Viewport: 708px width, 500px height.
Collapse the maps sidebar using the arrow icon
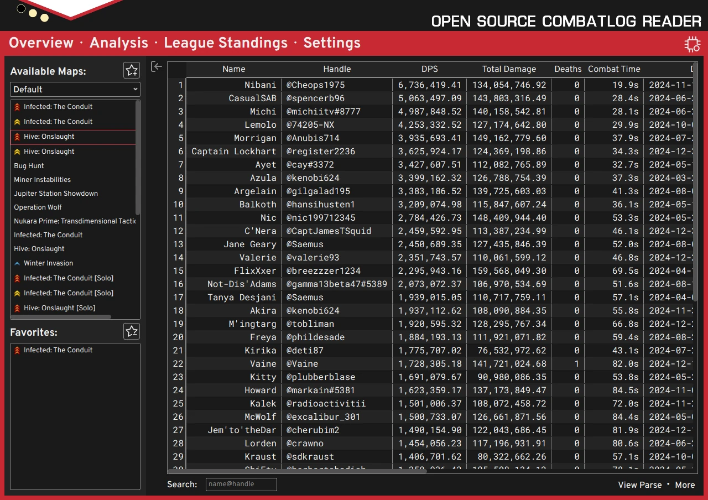click(x=157, y=66)
